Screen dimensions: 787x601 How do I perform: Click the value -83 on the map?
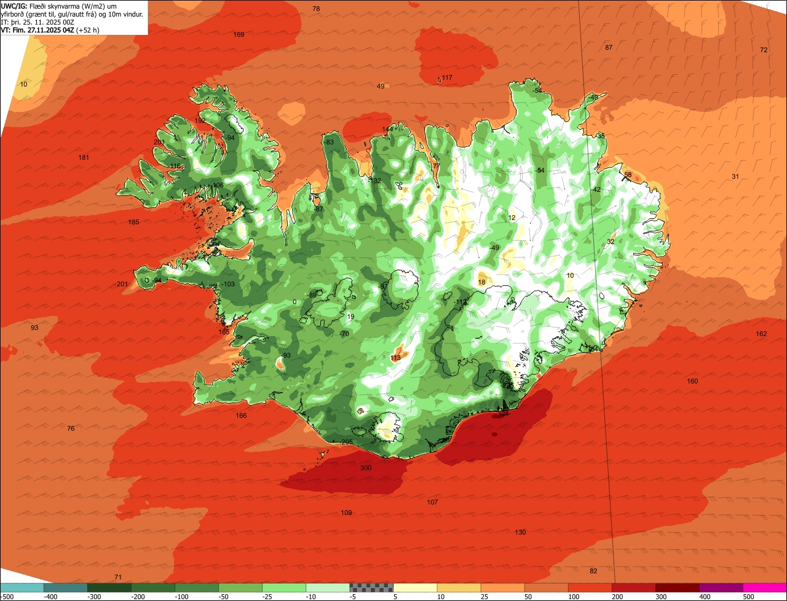click(x=329, y=142)
